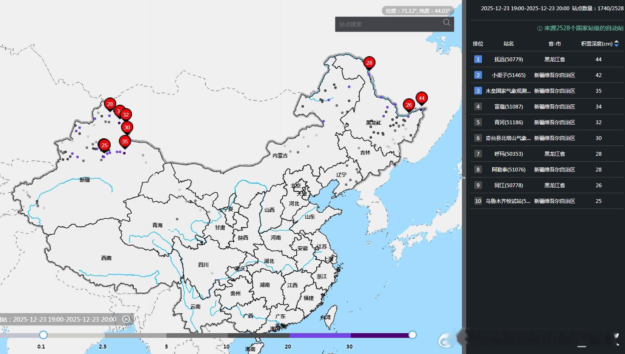Click the 青海 province label on the map
This screenshot has width=625, height=354.
[x=158, y=226]
